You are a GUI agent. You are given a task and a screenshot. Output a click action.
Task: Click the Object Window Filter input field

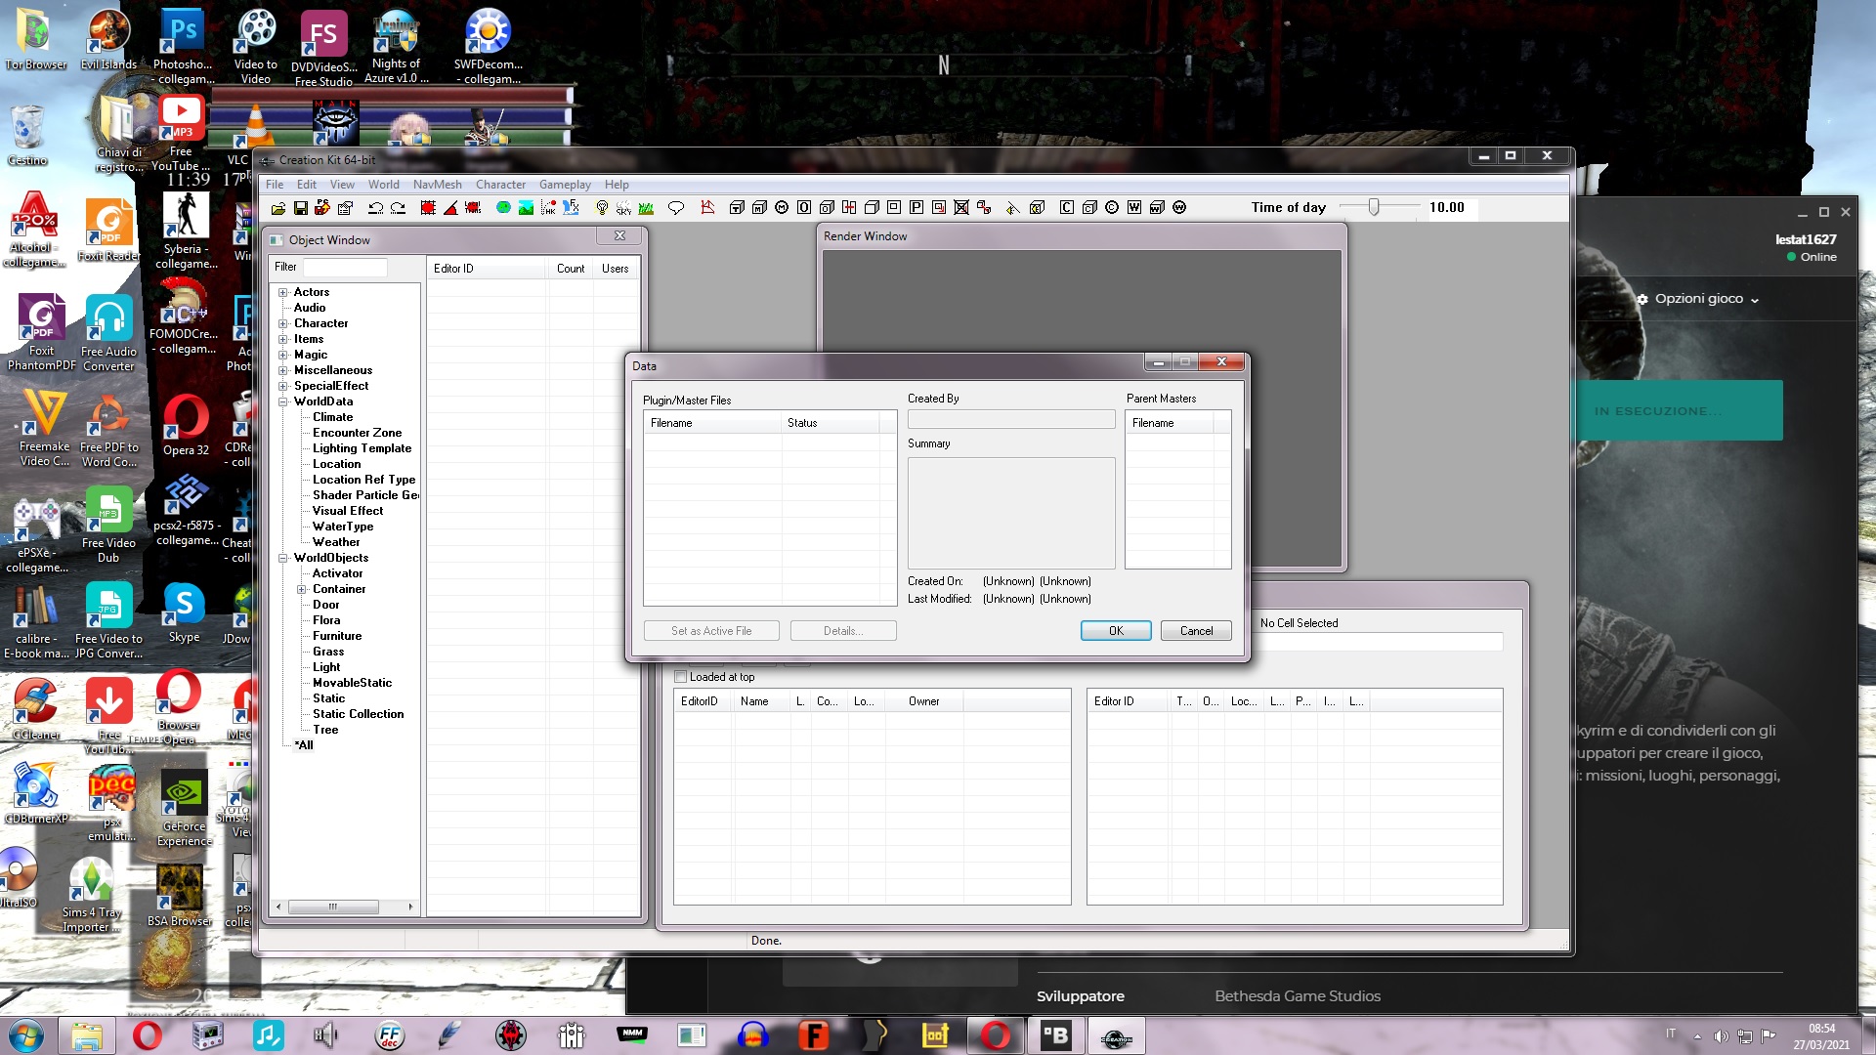pyautogui.click(x=345, y=267)
